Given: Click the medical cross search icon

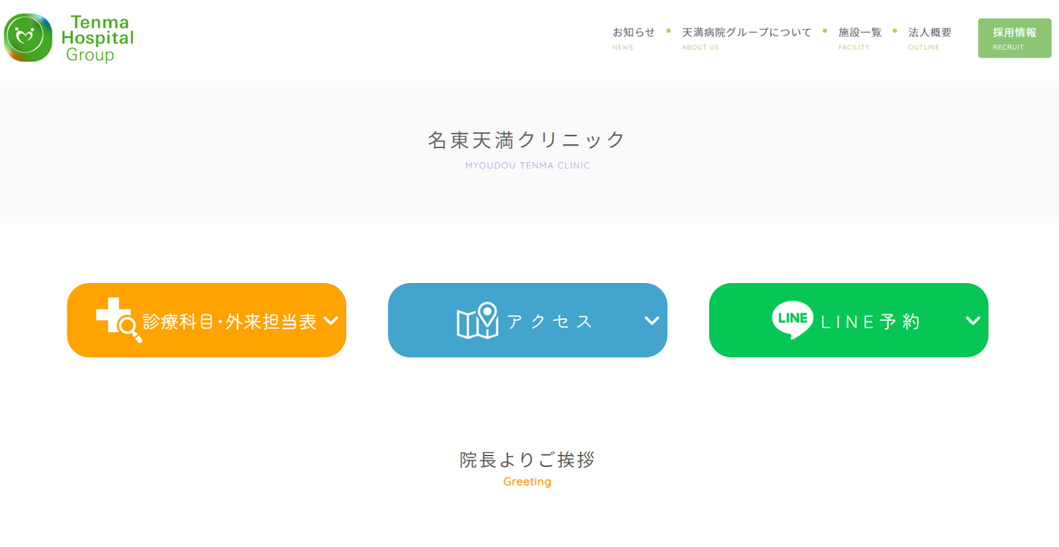Looking at the screenshot, I should tap(118, 319).
